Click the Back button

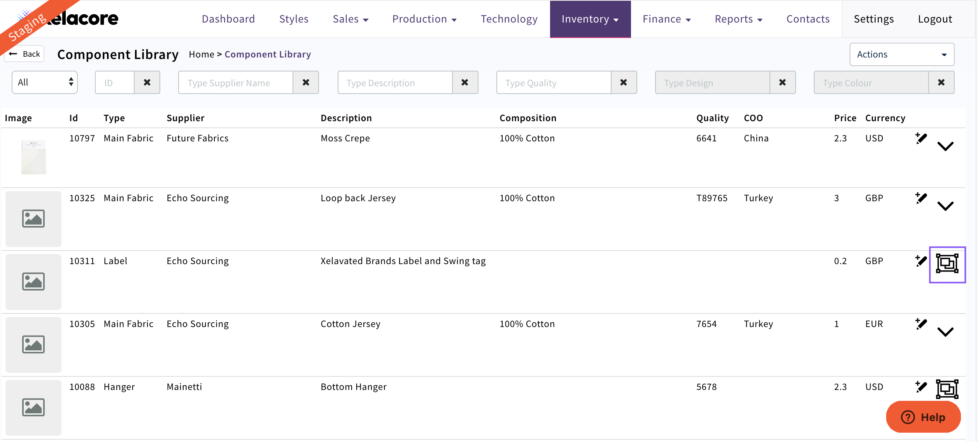pos(25,54)
